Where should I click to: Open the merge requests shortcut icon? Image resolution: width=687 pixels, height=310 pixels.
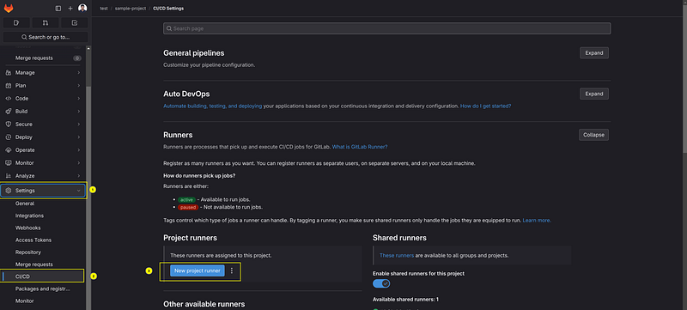(46, 23)
